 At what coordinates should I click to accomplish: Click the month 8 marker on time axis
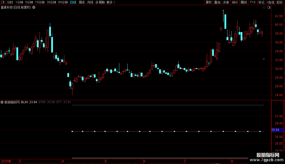coord(232,161)
